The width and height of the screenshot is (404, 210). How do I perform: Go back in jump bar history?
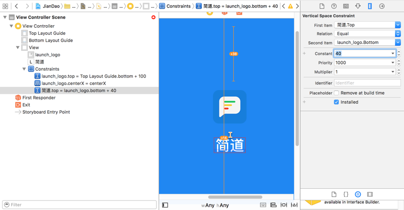17,6
